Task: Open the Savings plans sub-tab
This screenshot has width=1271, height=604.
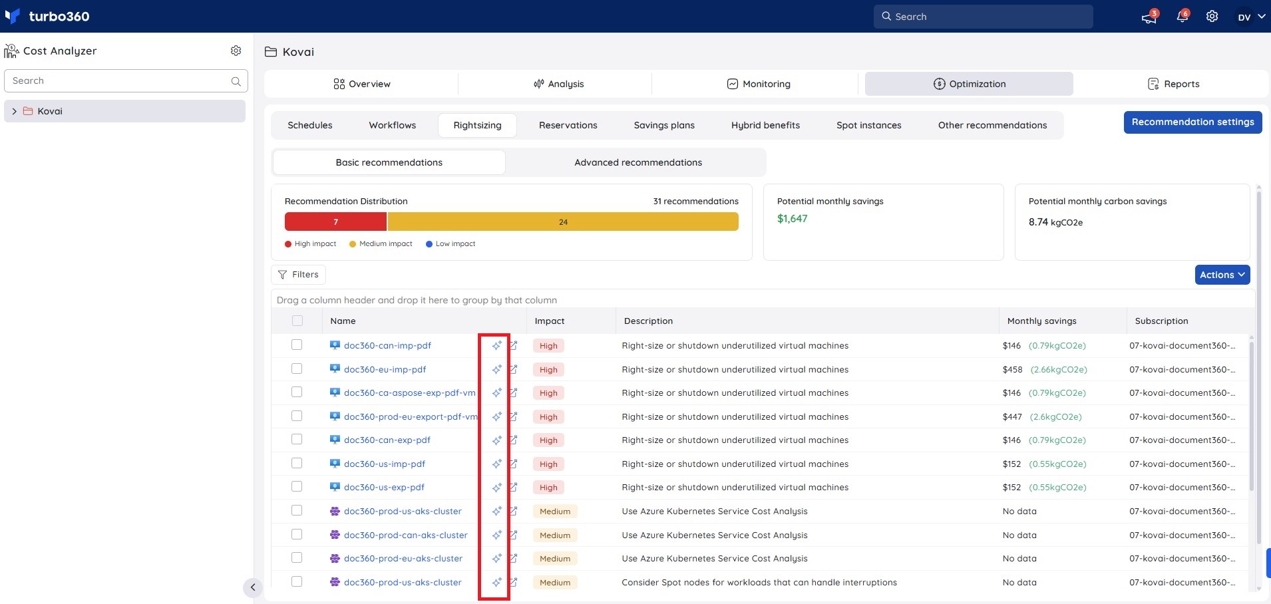Action: pos(664,125)
